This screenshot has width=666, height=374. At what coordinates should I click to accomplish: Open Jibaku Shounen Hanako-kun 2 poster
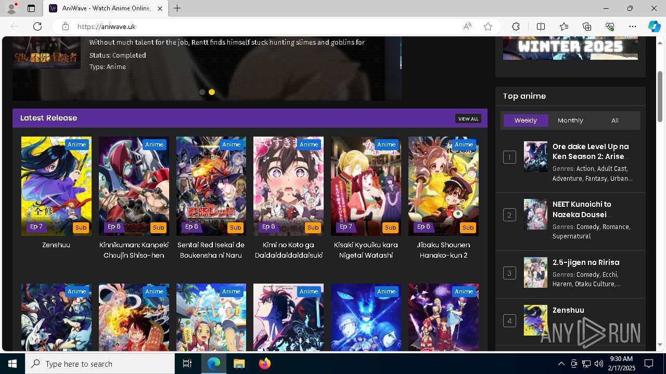click(443, 186)
